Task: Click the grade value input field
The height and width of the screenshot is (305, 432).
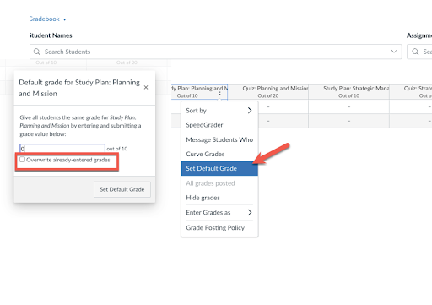Action: point(62,149)
